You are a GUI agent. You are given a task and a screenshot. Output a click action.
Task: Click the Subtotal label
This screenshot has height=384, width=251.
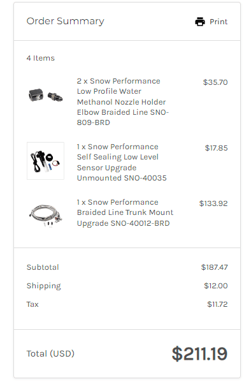tap(43, 267)
